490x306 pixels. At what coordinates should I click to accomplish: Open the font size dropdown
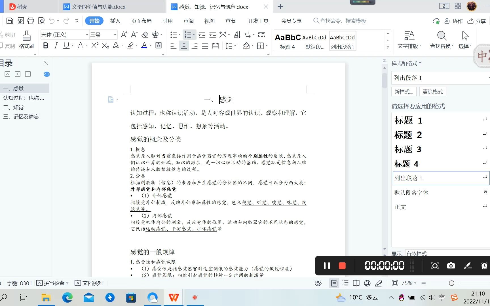[x=115, y=35]
